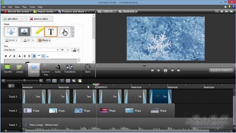The width and height of the screenshot is (236, 133).
Task: Zoom in the timeline with large magnifier
Action: 41,81
